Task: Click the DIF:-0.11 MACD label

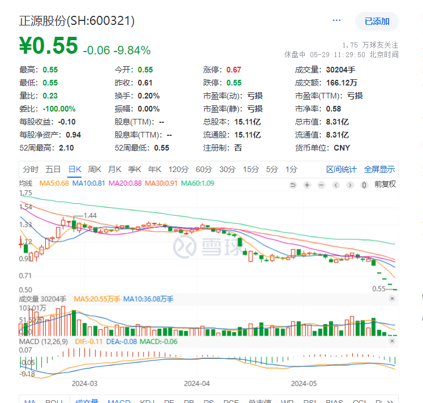Action: point(89,342)
